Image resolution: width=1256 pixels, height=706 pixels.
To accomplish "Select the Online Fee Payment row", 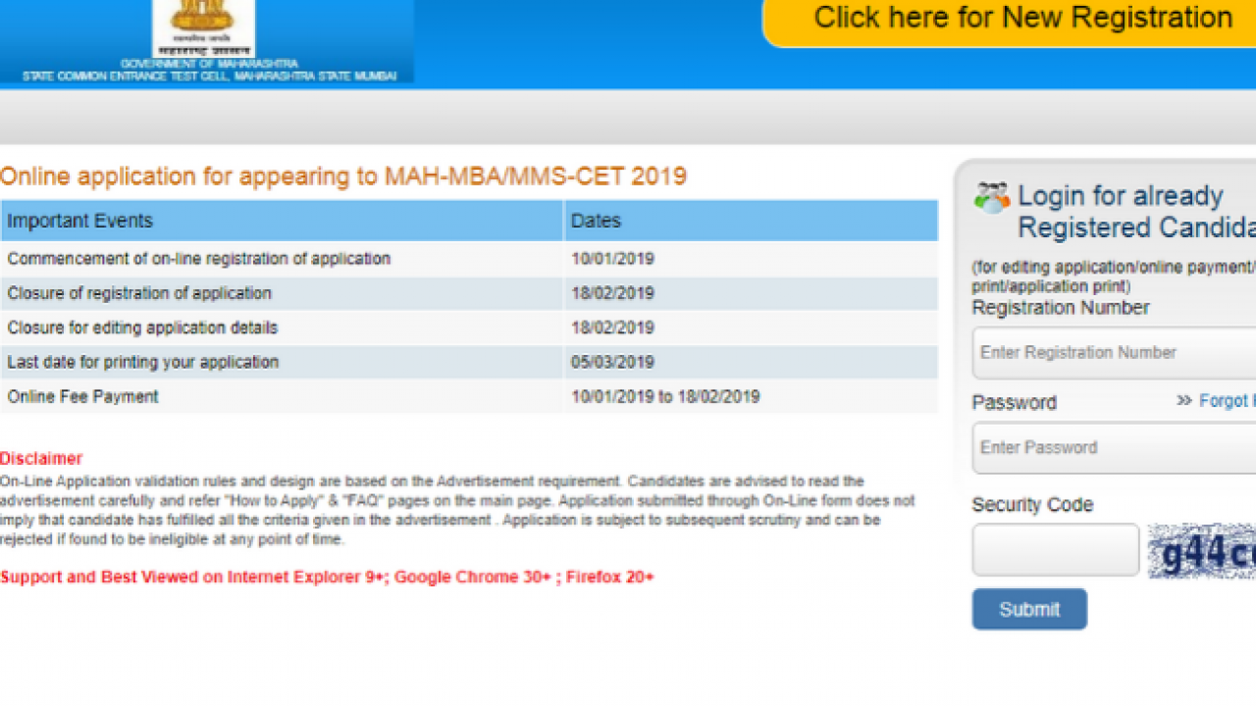I will point(83,396).
